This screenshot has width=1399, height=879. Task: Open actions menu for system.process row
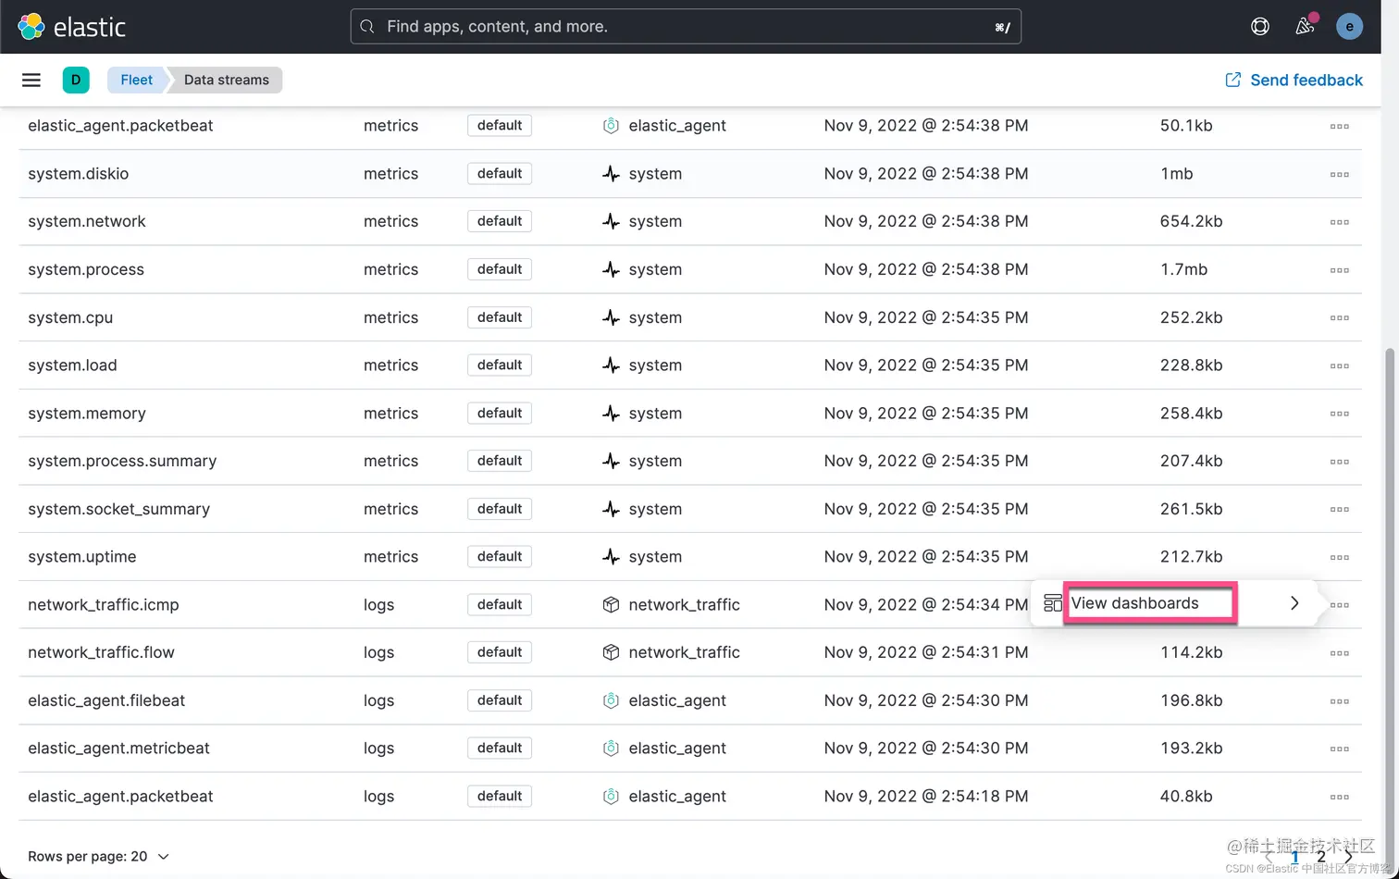pyautogui.click(x=1339, y=270)
